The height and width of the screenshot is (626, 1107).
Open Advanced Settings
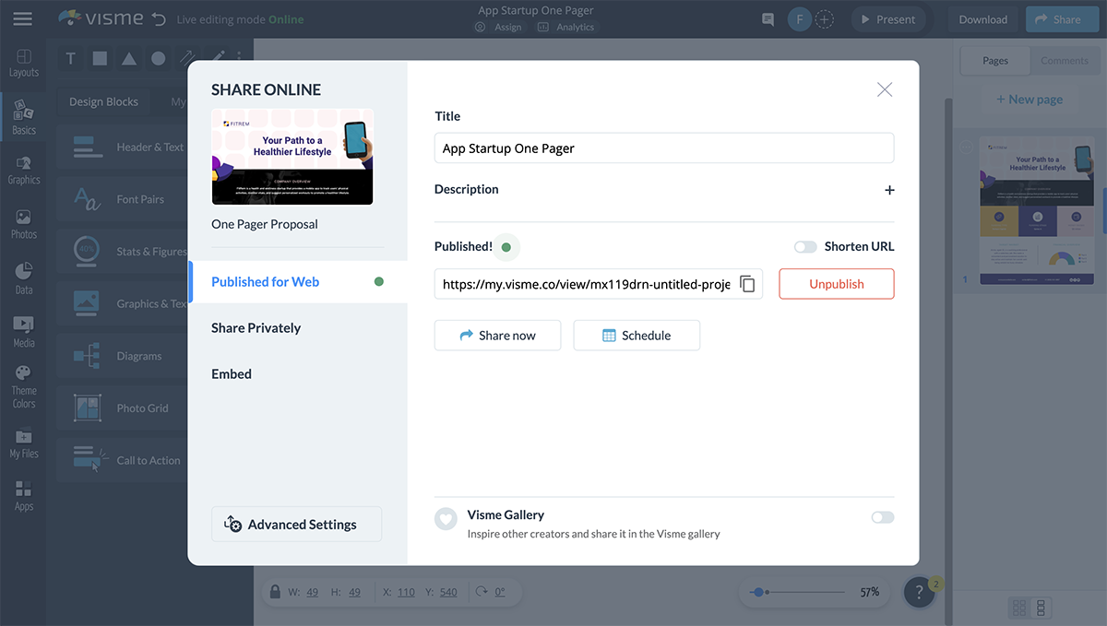click(x=296, y=525)
